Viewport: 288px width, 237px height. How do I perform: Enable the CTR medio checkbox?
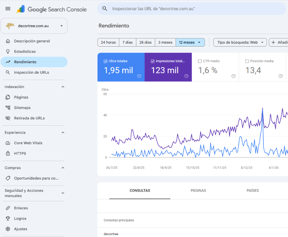(x=200, y=61)
